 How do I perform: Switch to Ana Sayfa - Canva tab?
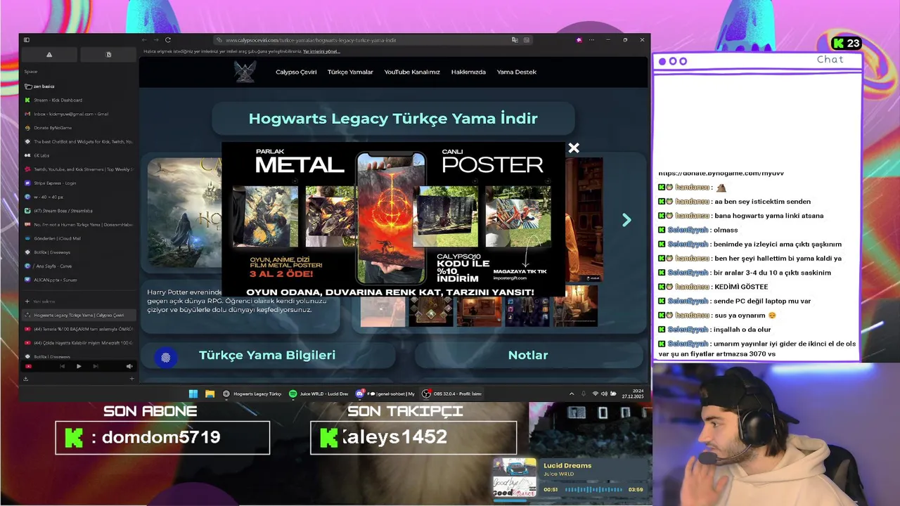78,266
